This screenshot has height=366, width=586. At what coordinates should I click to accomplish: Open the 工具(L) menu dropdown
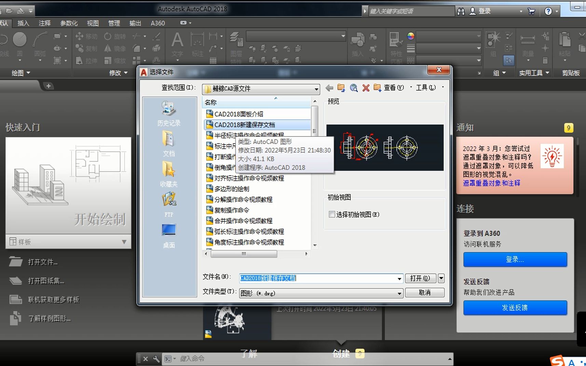pyautogui.click(x=425, y=88)
